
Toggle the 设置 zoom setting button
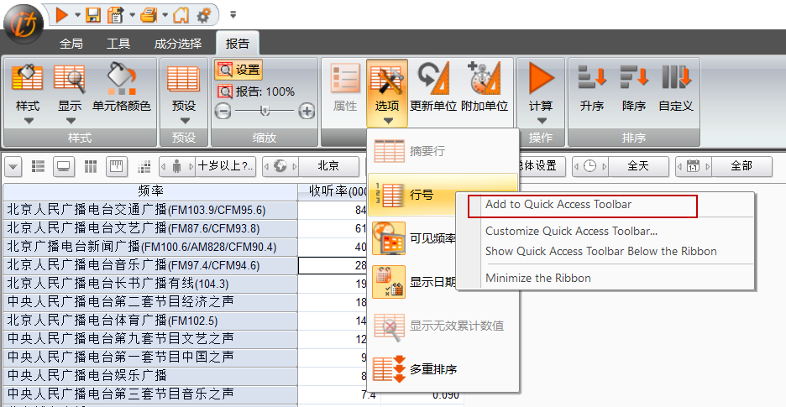click(x=238, y=70)
